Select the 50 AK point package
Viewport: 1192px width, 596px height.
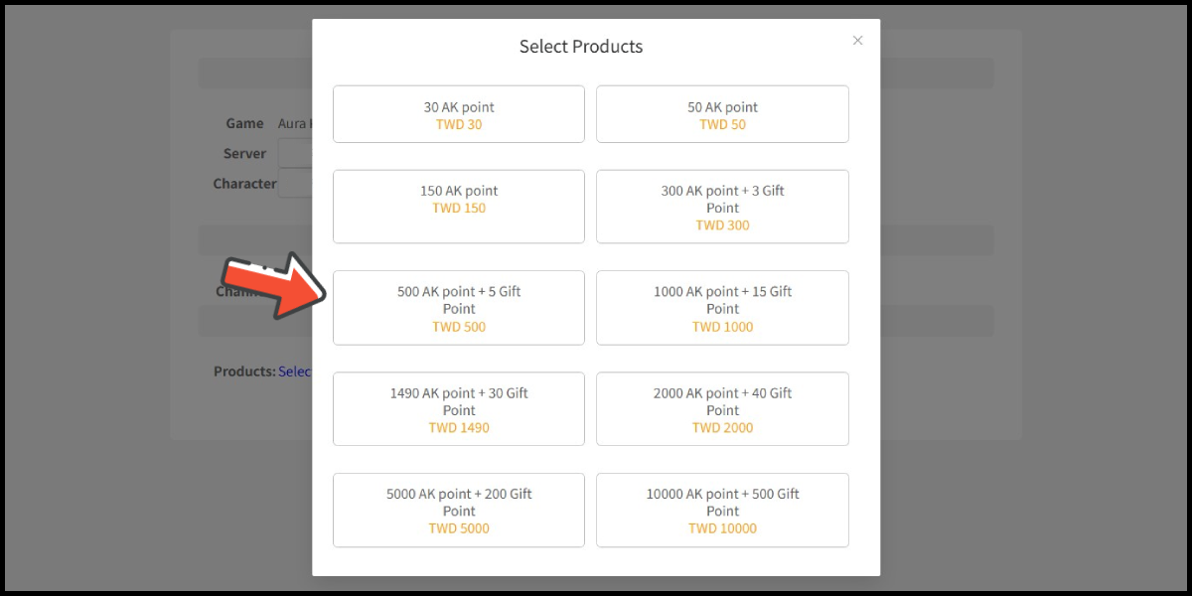722,114
